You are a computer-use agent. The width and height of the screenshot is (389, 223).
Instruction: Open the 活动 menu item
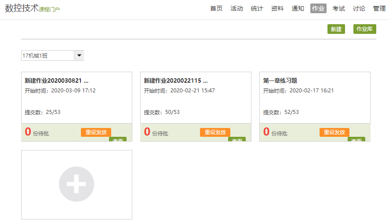pos(236,8)
